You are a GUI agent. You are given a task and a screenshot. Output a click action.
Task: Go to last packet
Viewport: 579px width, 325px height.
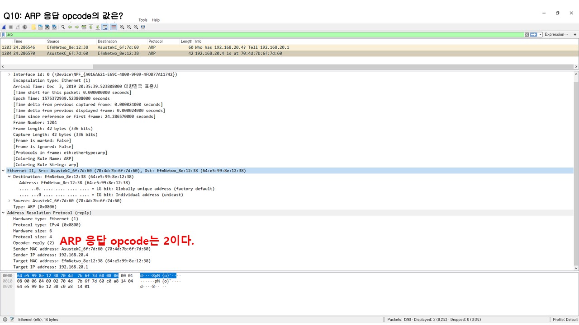97,27
